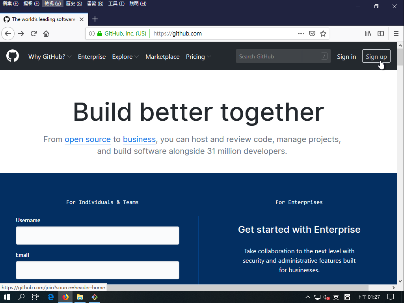Bookmark this page with the star icon
Screen dimensions: 404x303
(323, 34)
